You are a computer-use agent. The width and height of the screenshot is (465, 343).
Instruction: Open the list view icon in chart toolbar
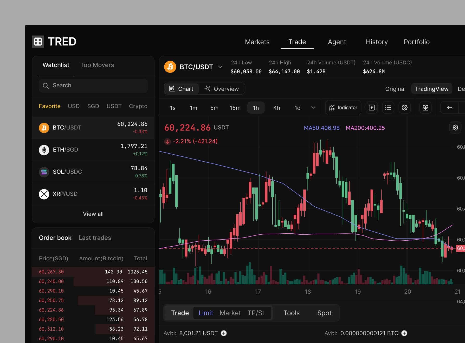[x=388, y=108]
